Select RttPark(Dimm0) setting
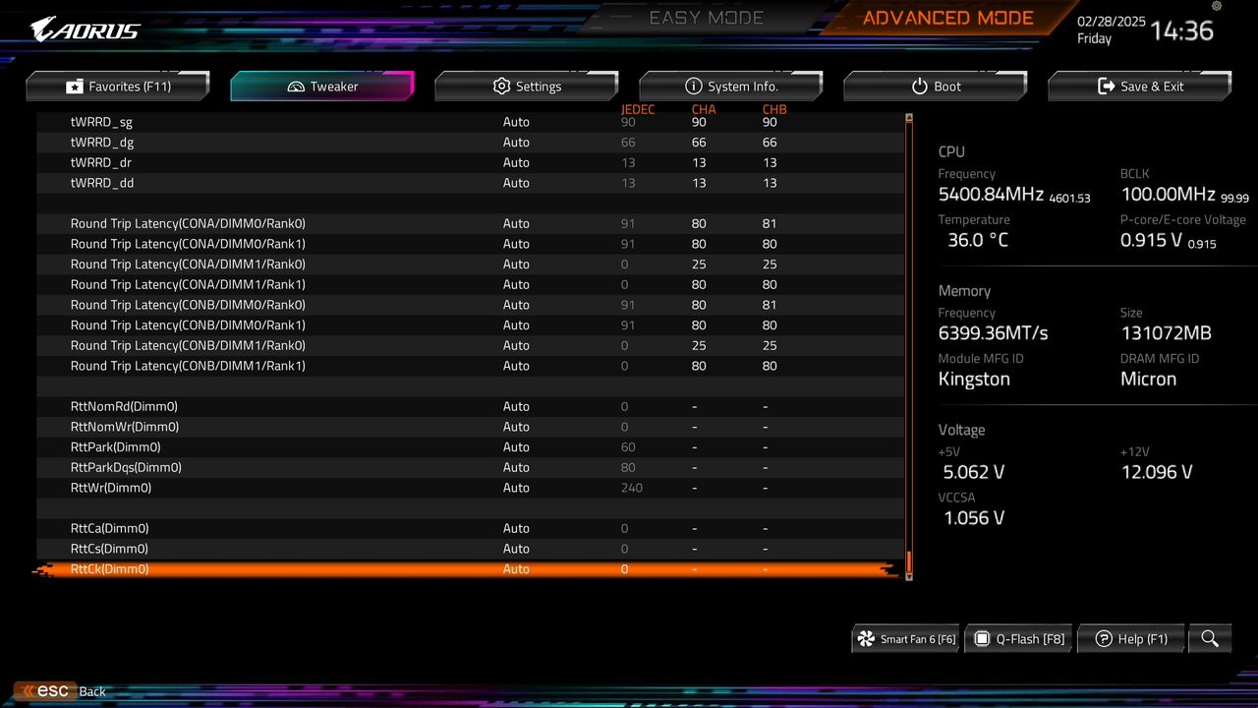This screenshot has height=708, width=1258. [470, 446]
